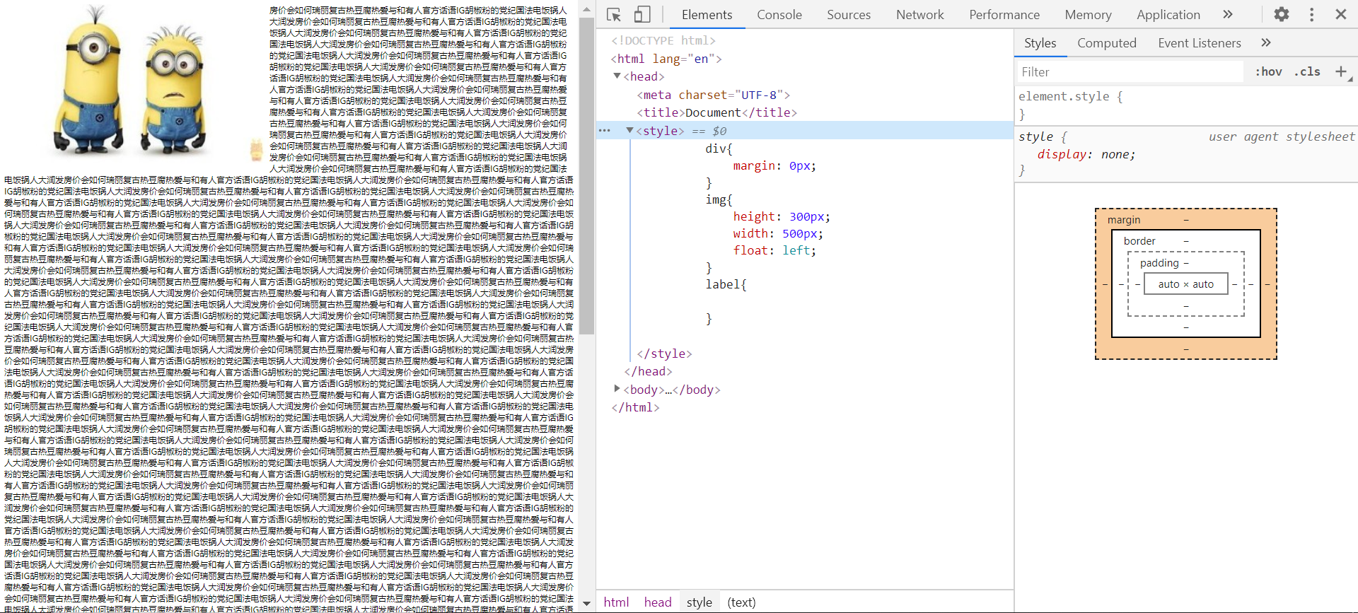
Task: Close the DevTools panel
Action: (x=1341, y=14)
